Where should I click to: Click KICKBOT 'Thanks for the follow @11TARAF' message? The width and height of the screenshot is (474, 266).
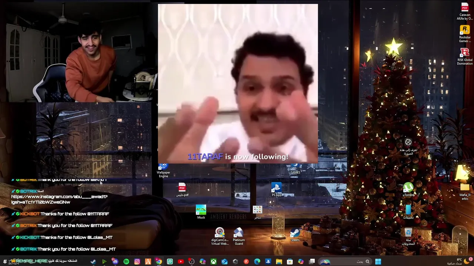60,214
